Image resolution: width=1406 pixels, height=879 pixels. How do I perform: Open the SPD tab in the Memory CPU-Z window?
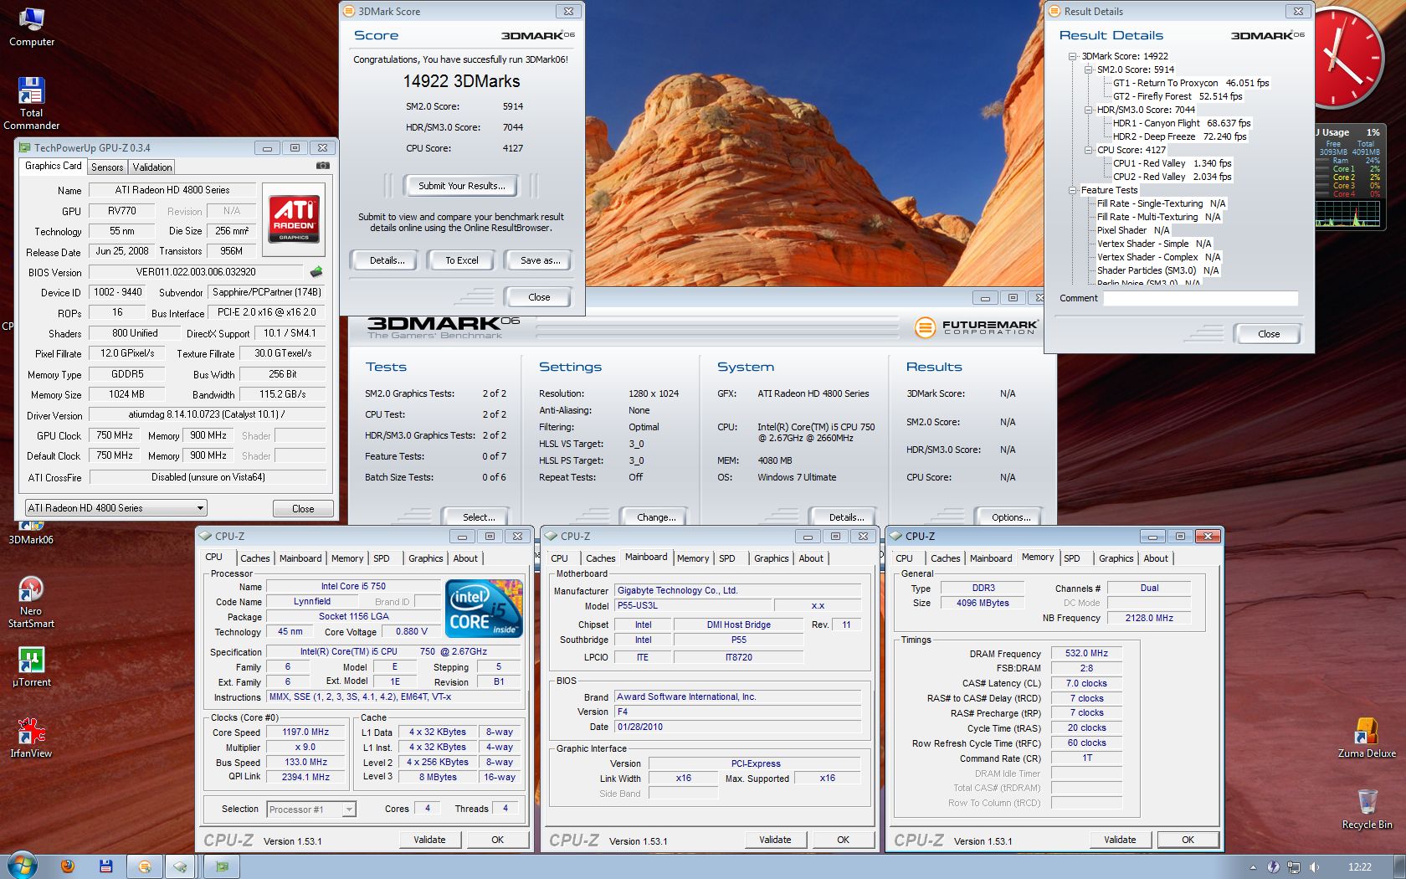coord(1071,558)
